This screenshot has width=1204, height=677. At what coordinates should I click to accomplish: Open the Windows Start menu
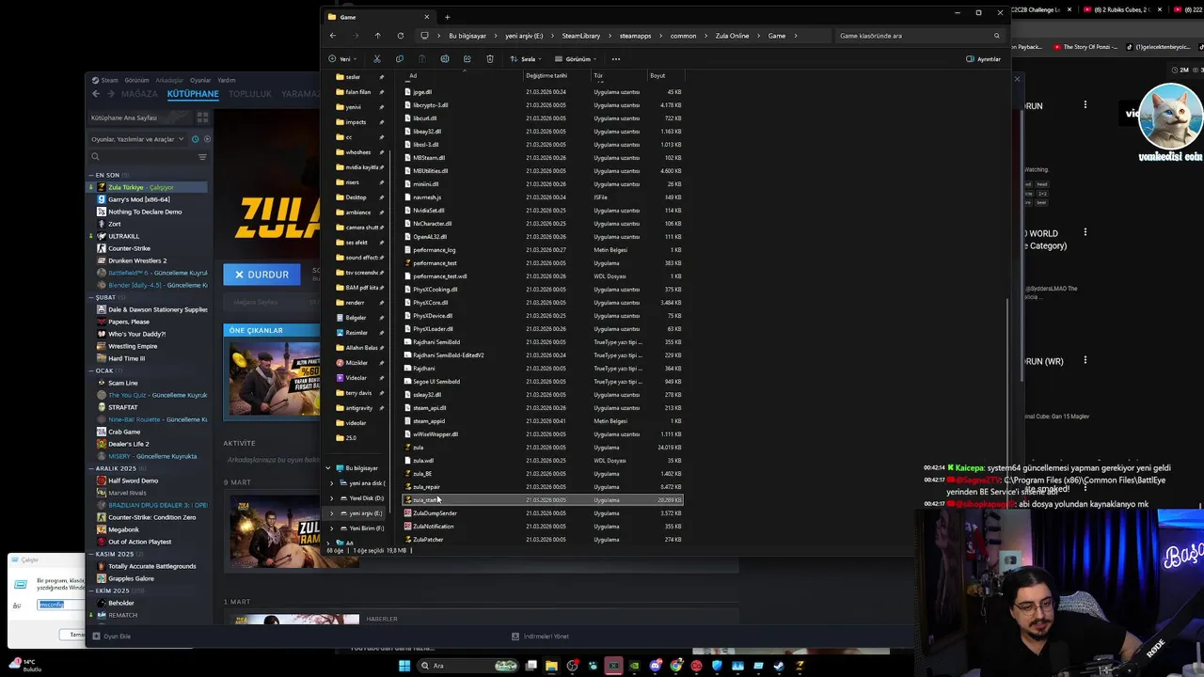pos(404,666)
